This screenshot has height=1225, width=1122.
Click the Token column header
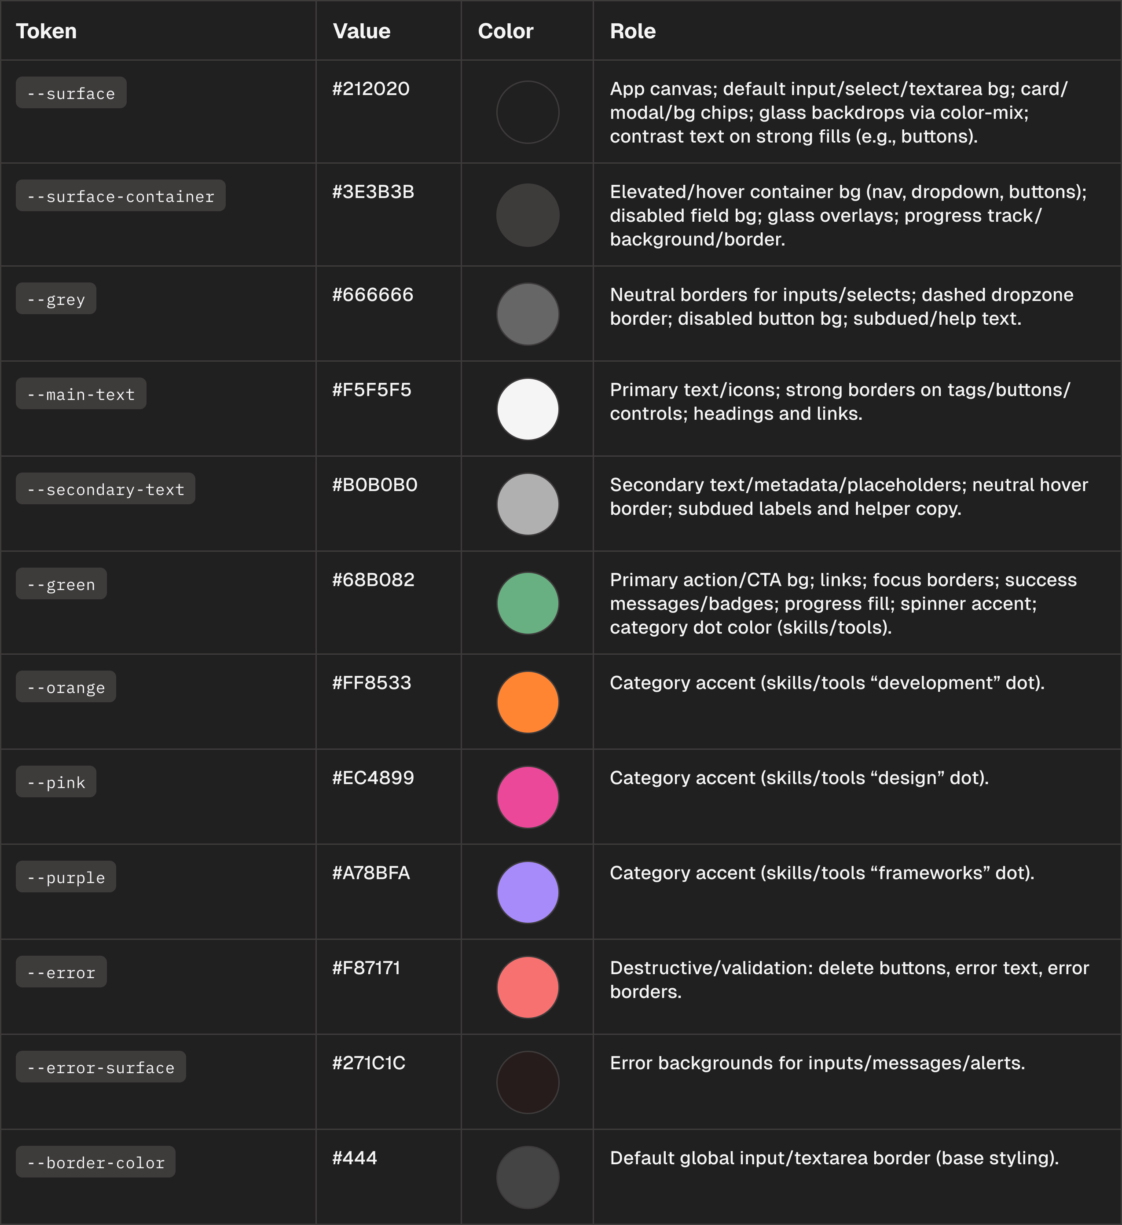pos(46,31)
